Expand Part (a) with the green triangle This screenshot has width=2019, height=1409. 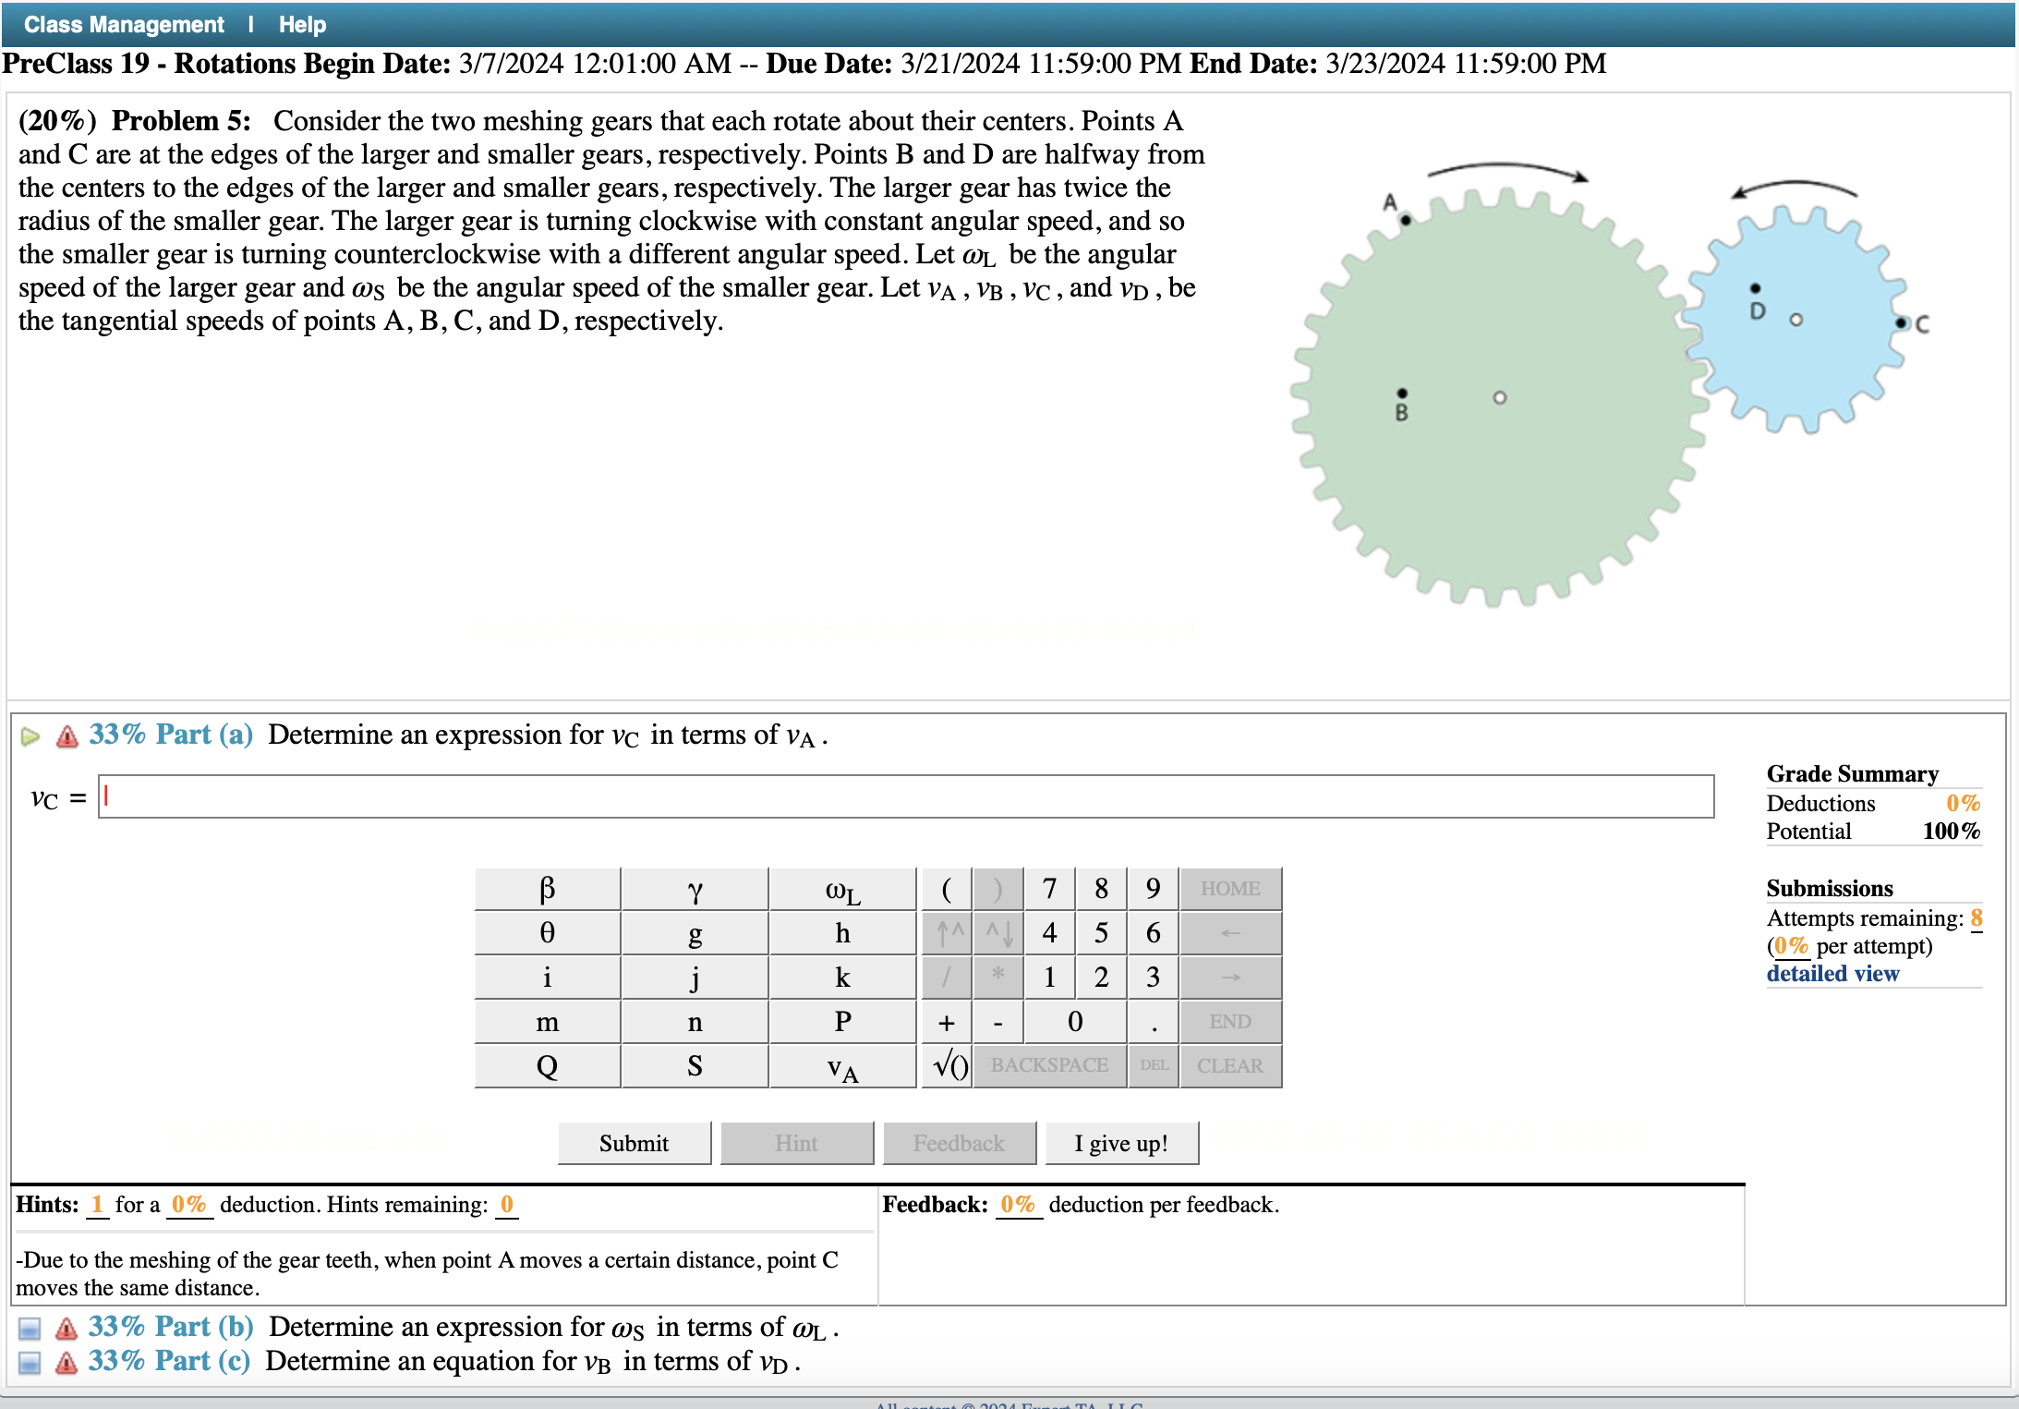click(30, 735)
